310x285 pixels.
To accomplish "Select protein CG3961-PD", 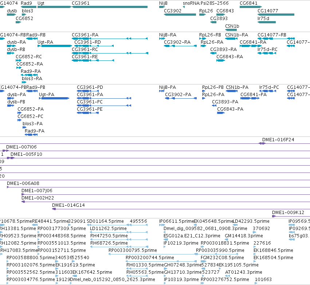I will click(x=88, y=91).
